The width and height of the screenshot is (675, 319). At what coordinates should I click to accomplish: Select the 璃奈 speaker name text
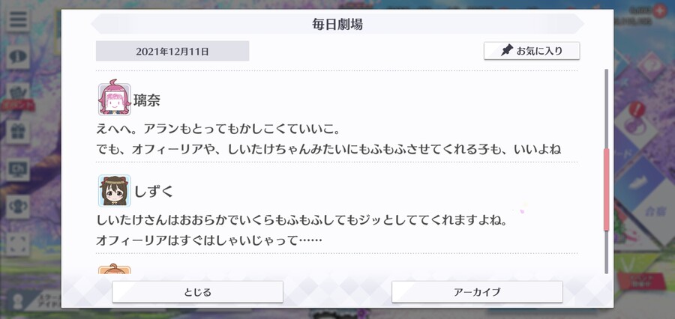tap(147, 100)
